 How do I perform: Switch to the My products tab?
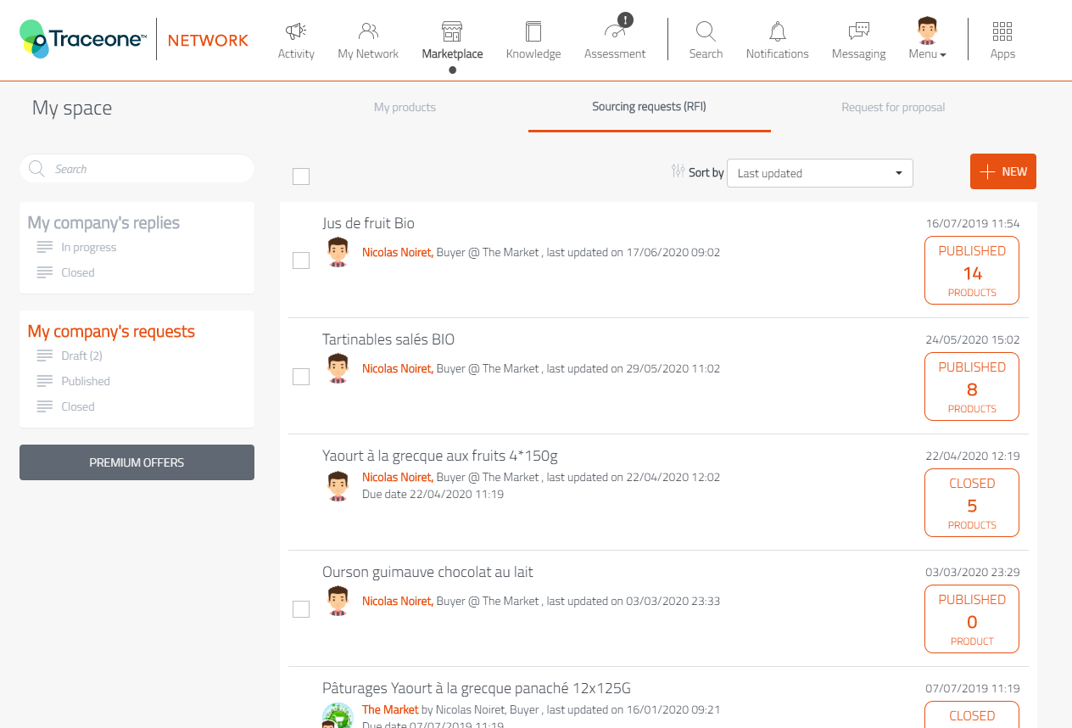(x=405, y=108)
